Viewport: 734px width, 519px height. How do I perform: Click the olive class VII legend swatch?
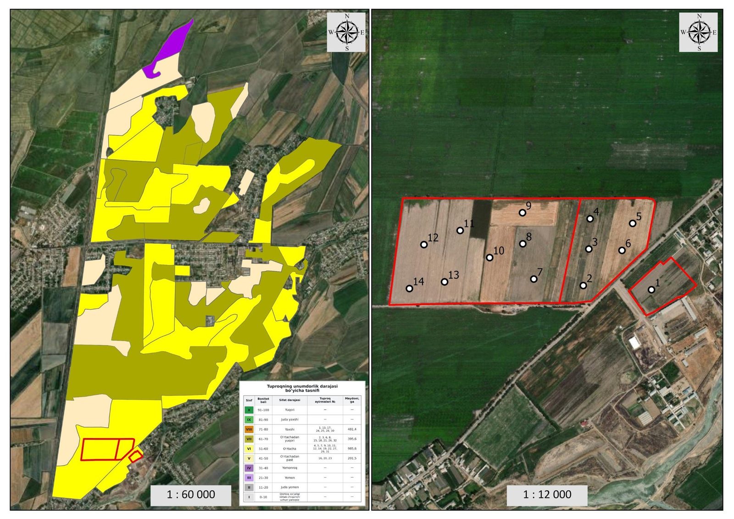(x=249, y=439)
